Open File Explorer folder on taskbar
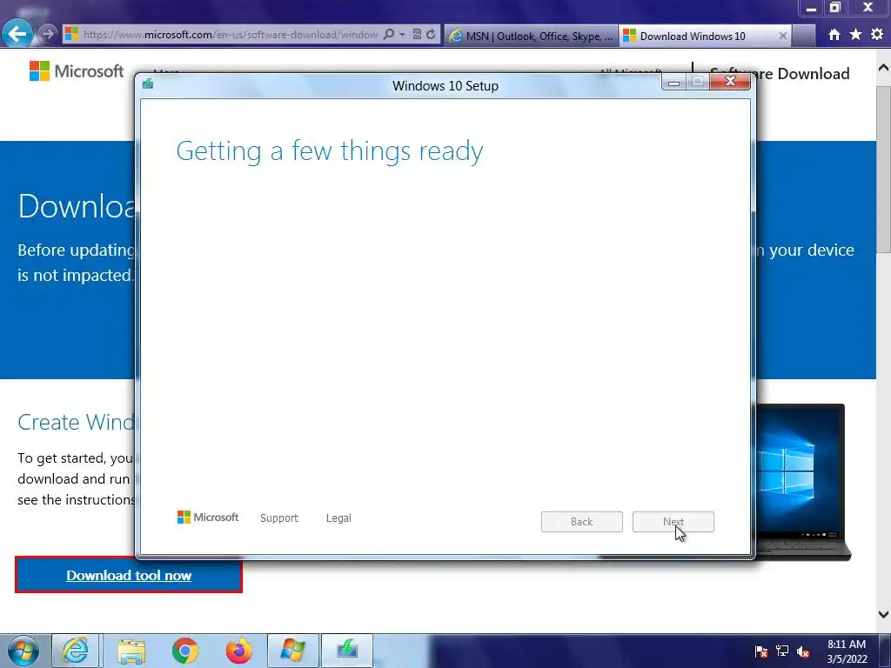The height and width of the screenshot is (668, 891). [131, 651]
